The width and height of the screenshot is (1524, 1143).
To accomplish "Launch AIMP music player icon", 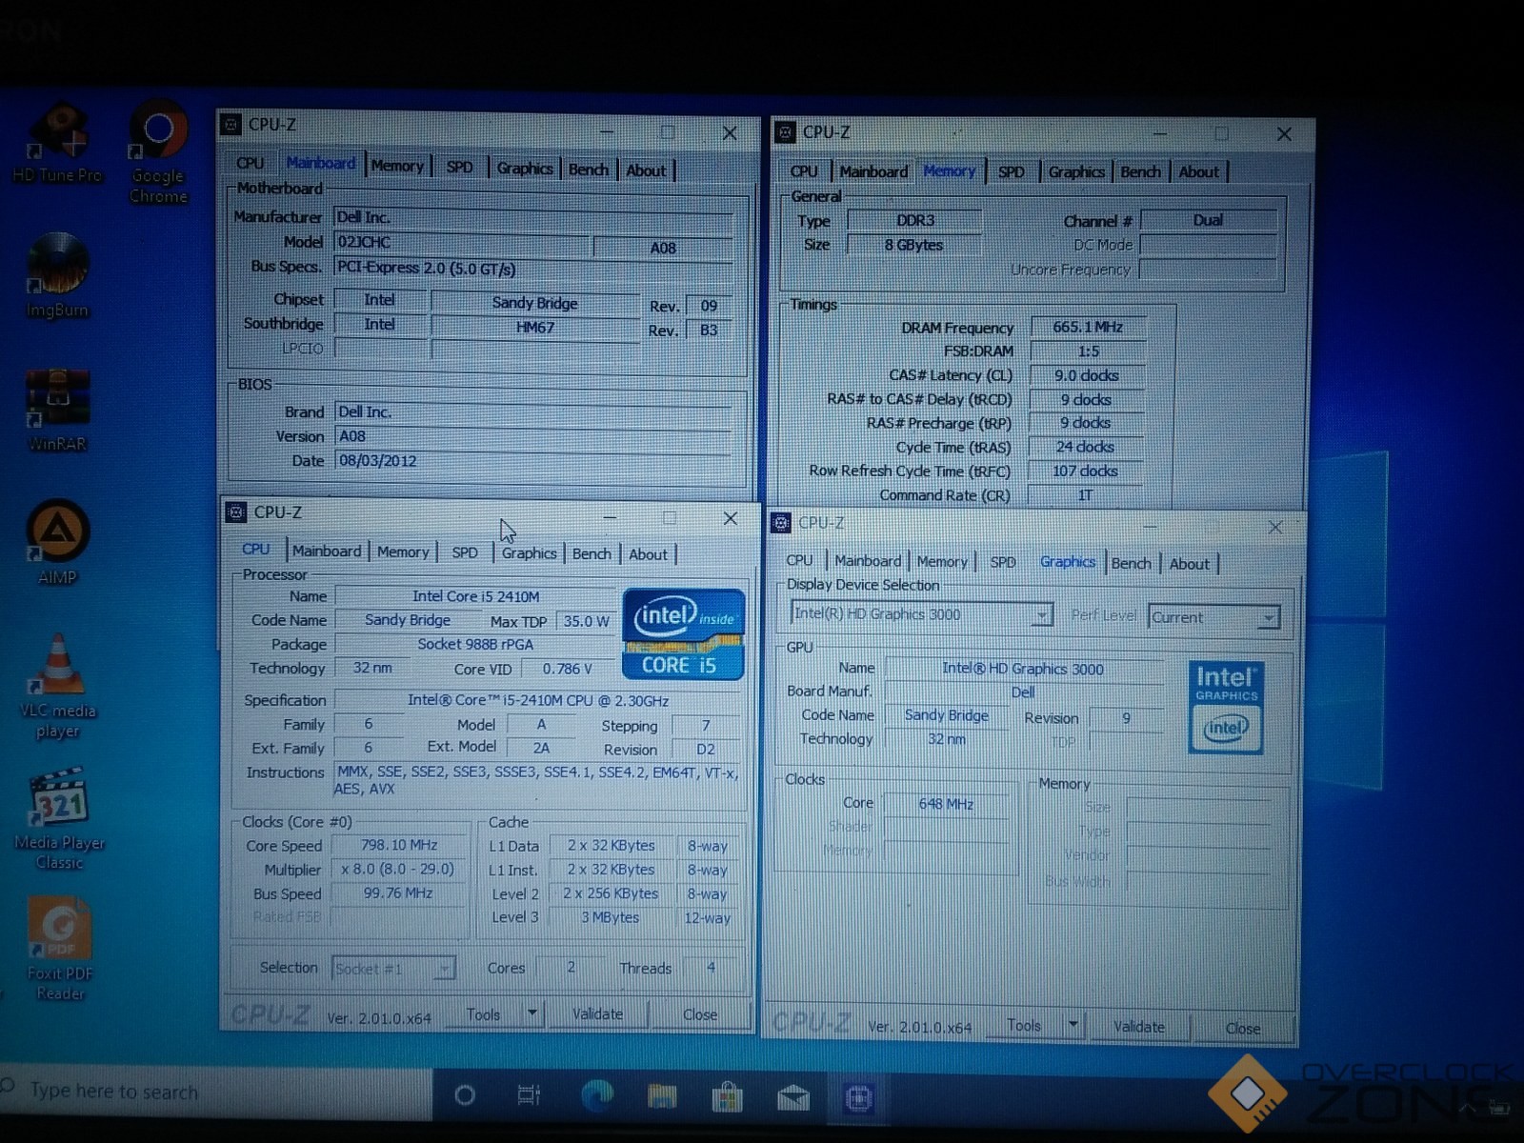I will point(58,533).
